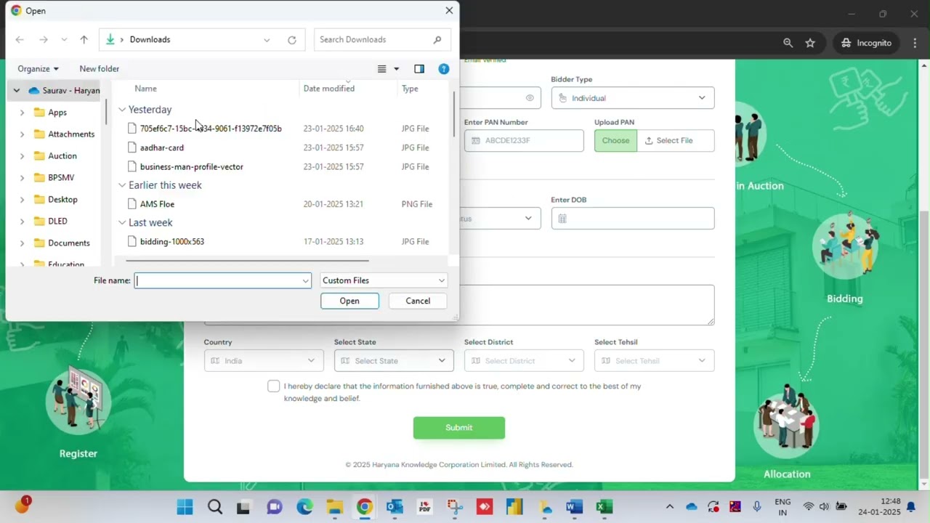Click the green Choose button
The image size is (930, 523).
[x=615, y=141]
